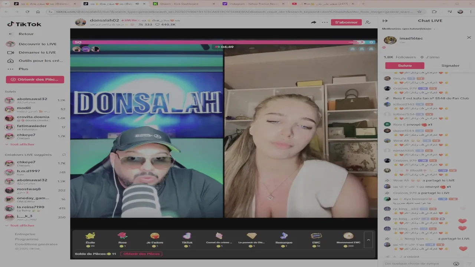The width and height of the screenshot is (475, 267).
Task: Click the donsalah02 profile avatar
Action: click(x=81, y=22)
